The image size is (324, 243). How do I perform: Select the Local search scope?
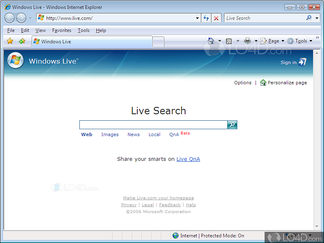pos(154,134)
